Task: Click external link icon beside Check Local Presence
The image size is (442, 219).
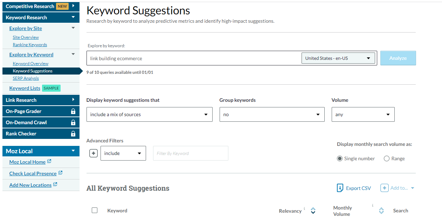Action: click(60, 173)
